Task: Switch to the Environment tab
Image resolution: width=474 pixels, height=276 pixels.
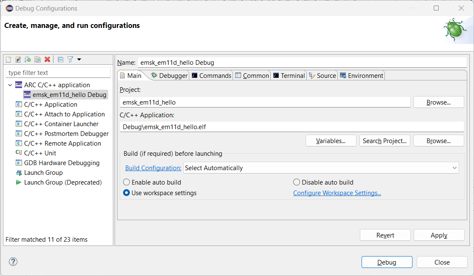Action: pos(362,75)
